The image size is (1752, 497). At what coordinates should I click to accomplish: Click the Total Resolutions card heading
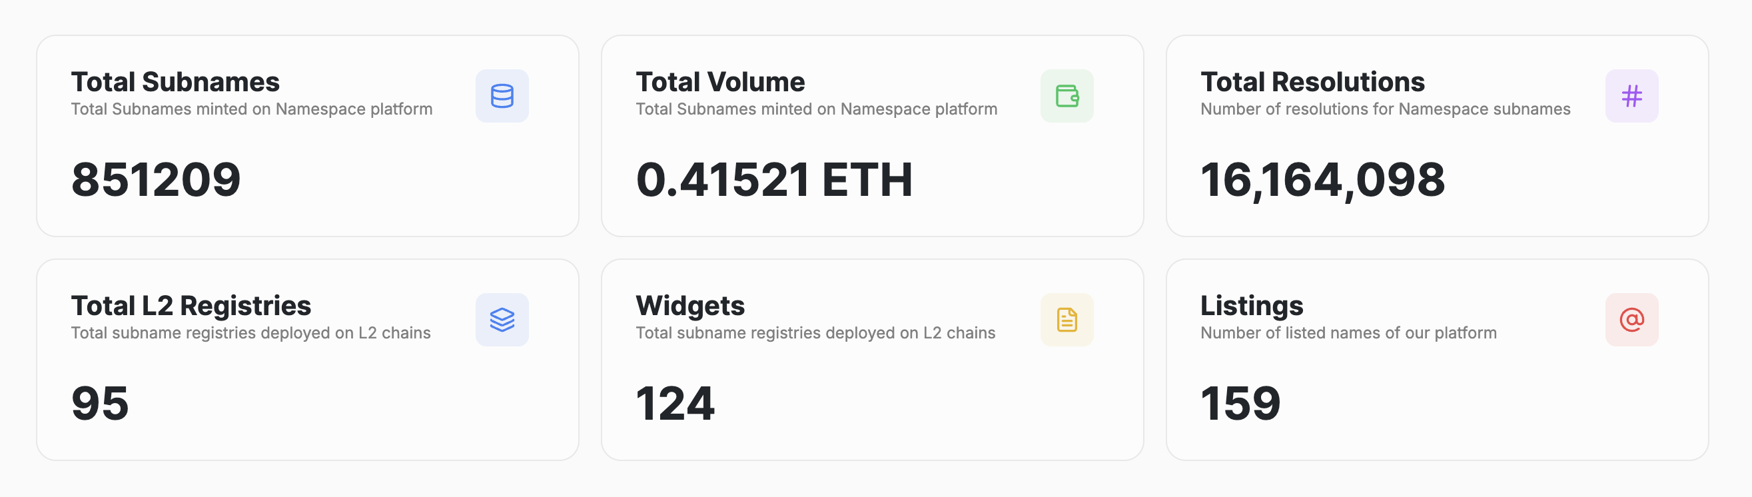point(1312,82)
